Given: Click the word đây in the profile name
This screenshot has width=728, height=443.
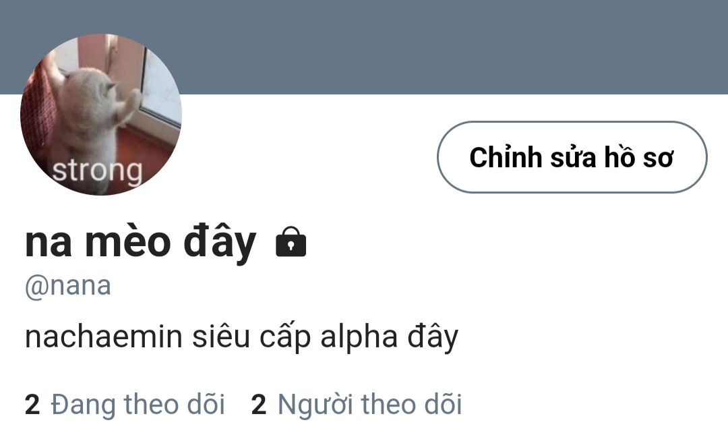Looking at the screenshot, I should [x=220, y=243].
